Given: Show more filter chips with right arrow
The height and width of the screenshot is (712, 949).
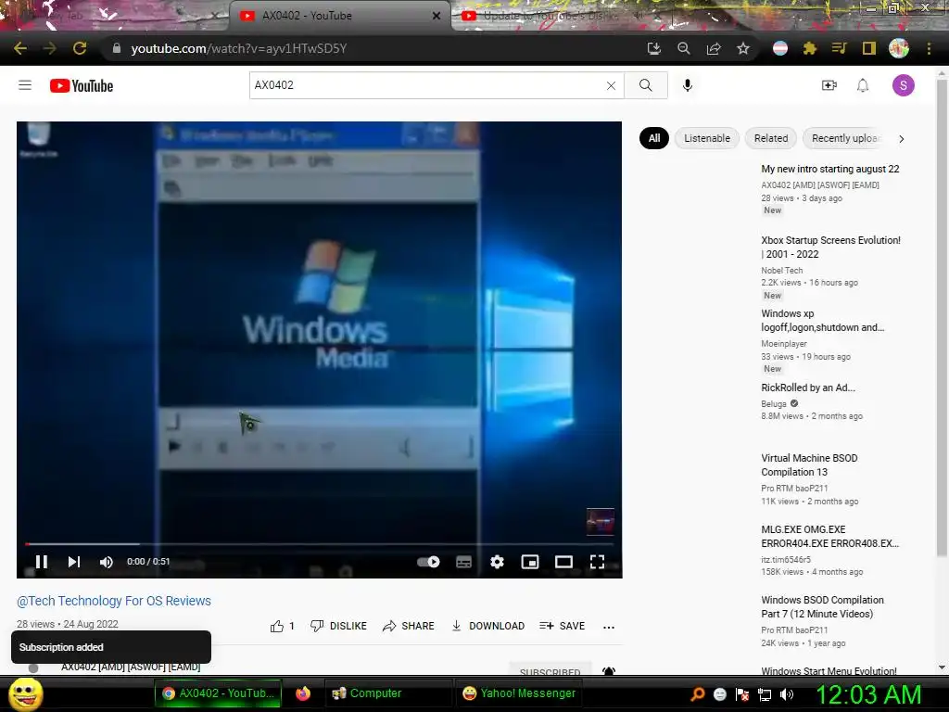Looking at the screenshot, I should coord(901,139).
